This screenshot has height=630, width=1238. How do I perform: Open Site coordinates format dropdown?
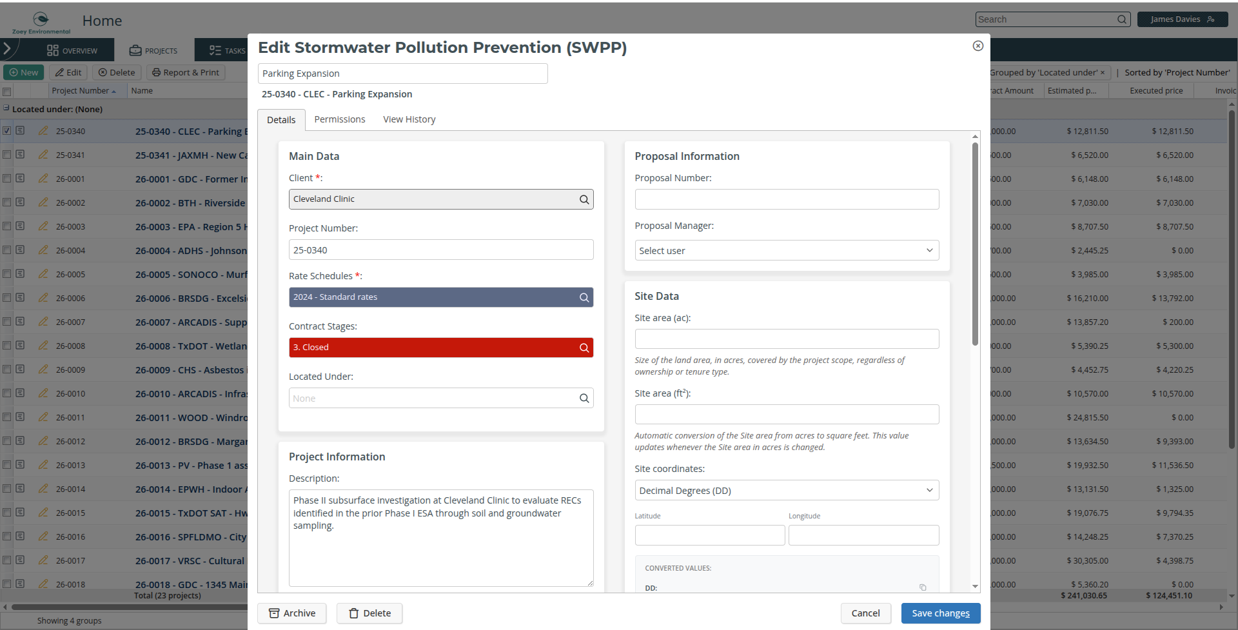click(x=787, y=491)
